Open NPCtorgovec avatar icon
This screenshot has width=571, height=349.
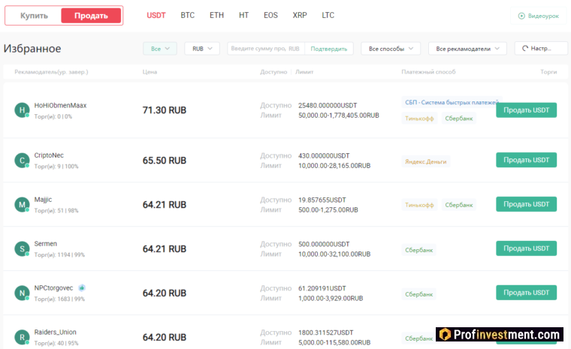click(22, 293)
